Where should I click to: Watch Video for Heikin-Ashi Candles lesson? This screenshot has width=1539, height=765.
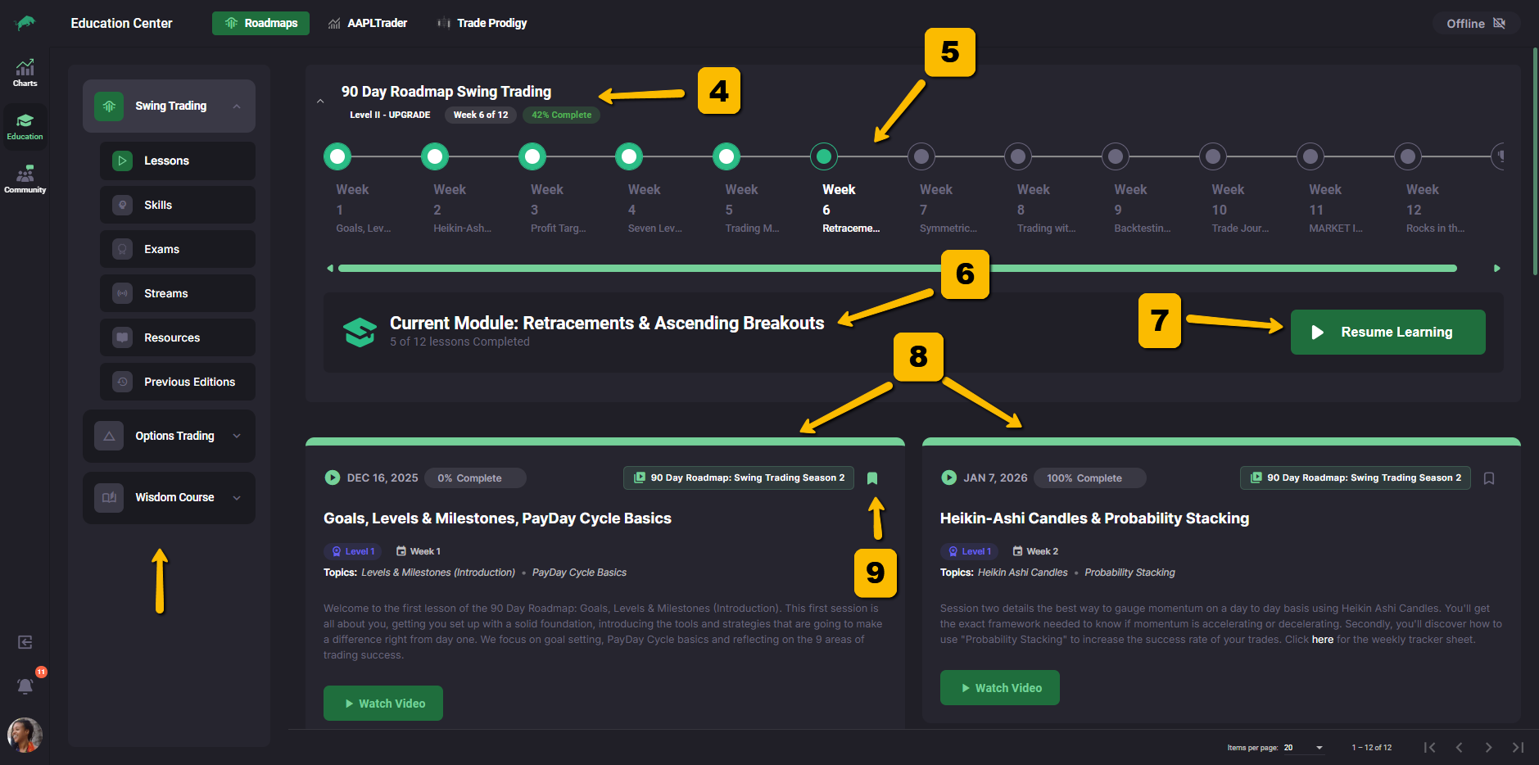(x=999, y=688)
